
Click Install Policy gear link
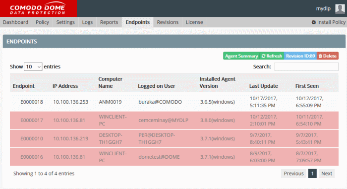click(x=328, y=22)
